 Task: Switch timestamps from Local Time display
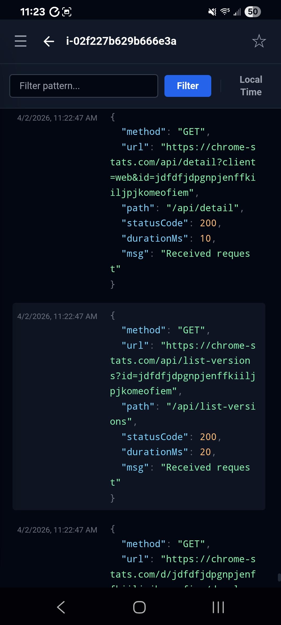click(x=250, y=85)
